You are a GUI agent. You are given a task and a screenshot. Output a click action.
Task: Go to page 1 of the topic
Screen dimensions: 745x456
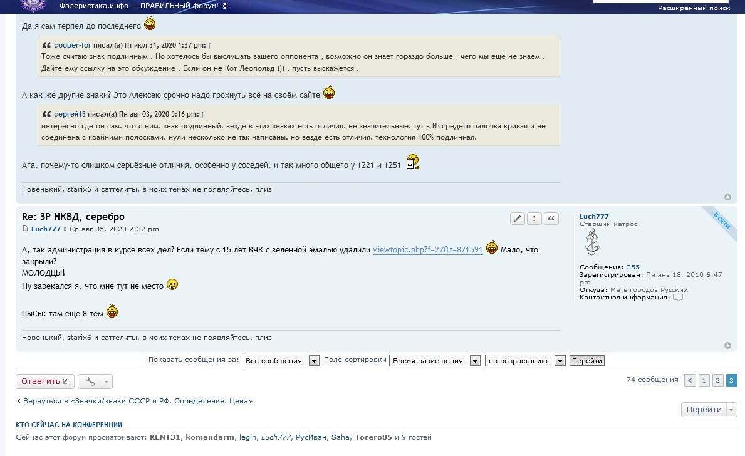coord(704,380)
